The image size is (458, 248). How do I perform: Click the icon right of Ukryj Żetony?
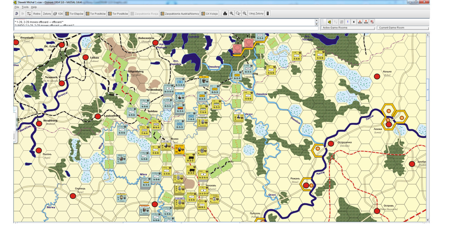(x=268, y=14)
